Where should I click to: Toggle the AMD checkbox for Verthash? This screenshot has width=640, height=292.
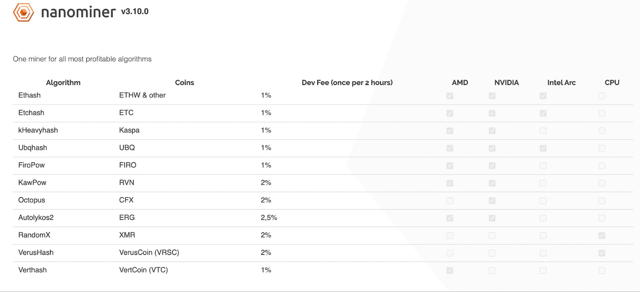[450, 270]
